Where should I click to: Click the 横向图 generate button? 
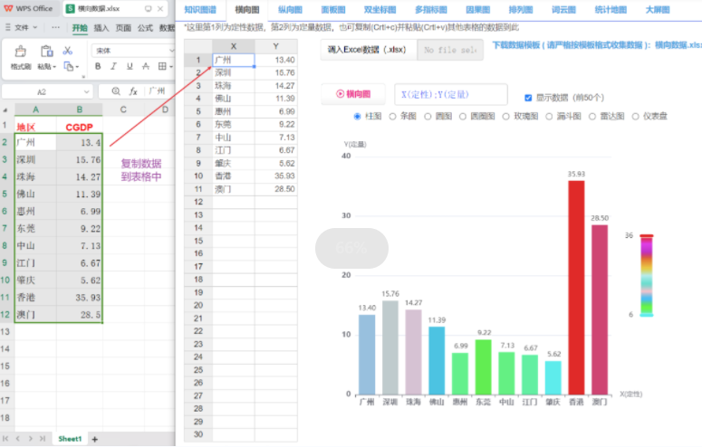point(353,94)
